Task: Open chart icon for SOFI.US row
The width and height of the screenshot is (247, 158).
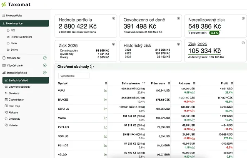Action: (105, 136)
